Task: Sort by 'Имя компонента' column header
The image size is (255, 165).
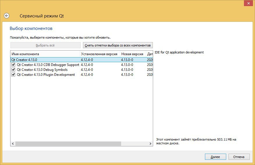Action: pos(45,54)
